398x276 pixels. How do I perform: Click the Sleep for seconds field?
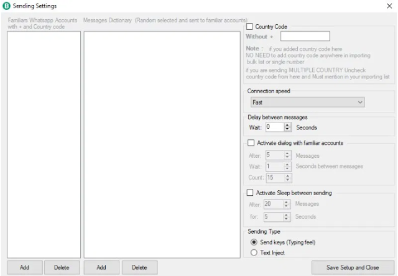(273, 217)
